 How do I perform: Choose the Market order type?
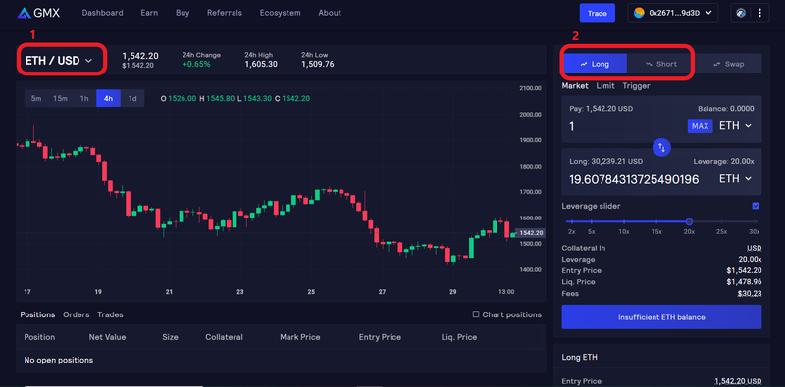[575, 86]
